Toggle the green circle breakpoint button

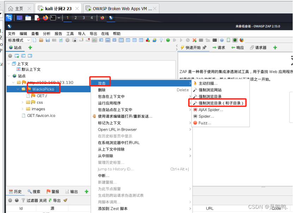pyautogui.click(x=168, y=40)
